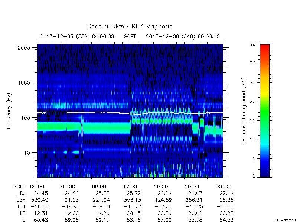Click the 'frequency (Hz)' axis label
The height and width of the screenshot is (222, 297).
[x=9, y=111]
